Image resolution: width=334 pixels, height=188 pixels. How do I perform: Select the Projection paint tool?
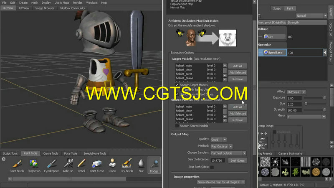(x=34, y=165)
